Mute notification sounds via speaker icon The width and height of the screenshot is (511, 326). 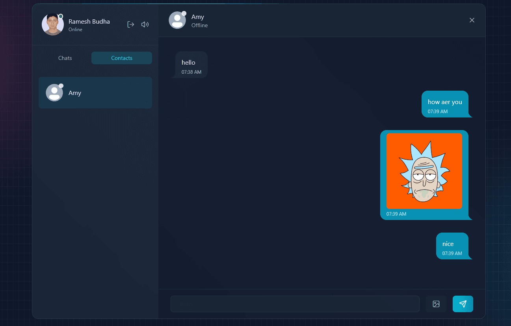coord(145,24)
